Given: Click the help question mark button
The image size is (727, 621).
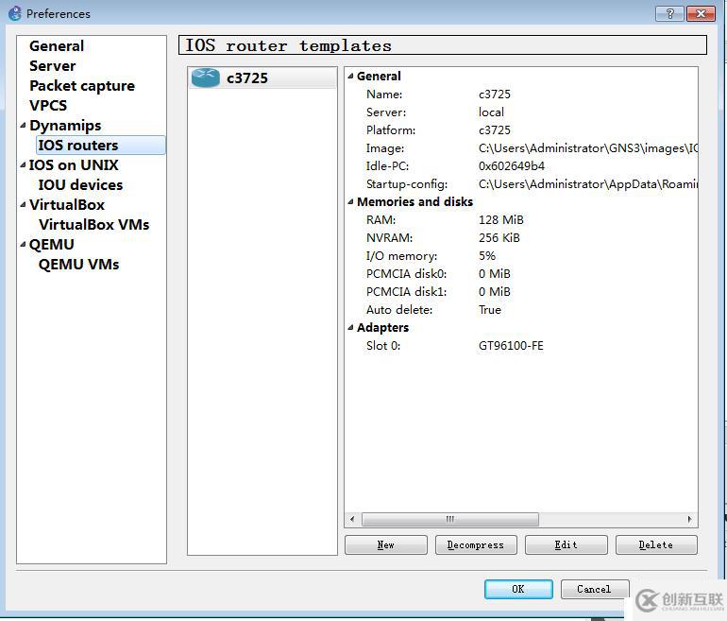Looking at the screenshot, I should pos(669,13).
